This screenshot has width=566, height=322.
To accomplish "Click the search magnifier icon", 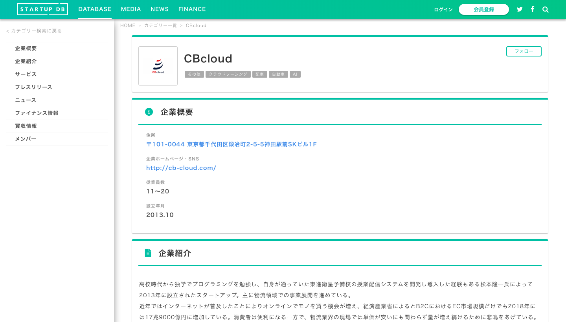I will (546, 9).
